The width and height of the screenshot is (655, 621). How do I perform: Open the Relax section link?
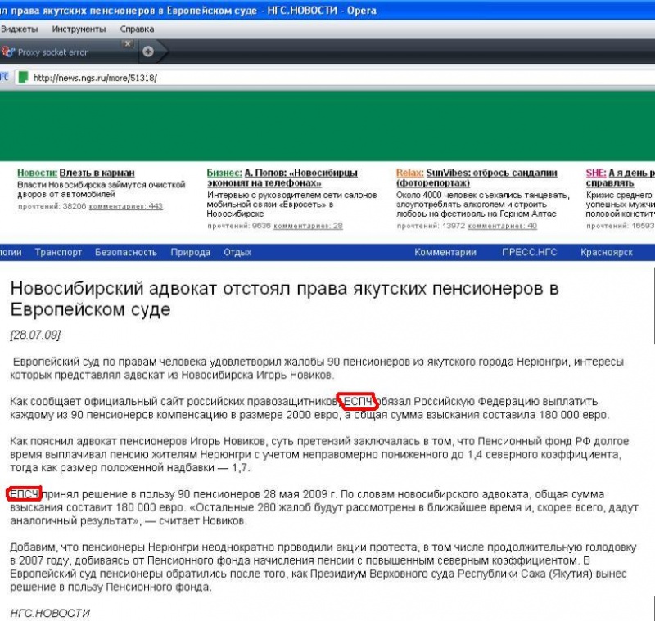[x=409, y=173]
